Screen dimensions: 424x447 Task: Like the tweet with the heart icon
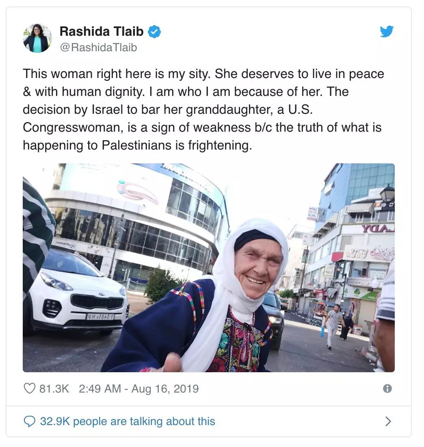pyautogui.click(x=29, y=388)
